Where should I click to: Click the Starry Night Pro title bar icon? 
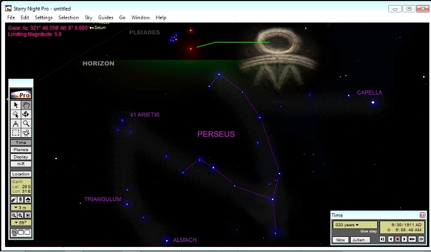[x=8, y=8]
